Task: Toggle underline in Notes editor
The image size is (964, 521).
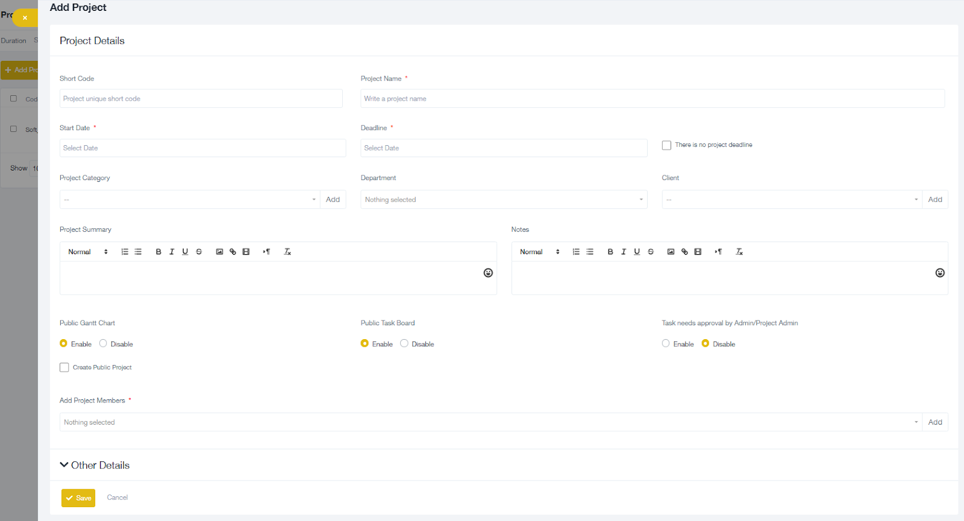Action: coord(637,252)
